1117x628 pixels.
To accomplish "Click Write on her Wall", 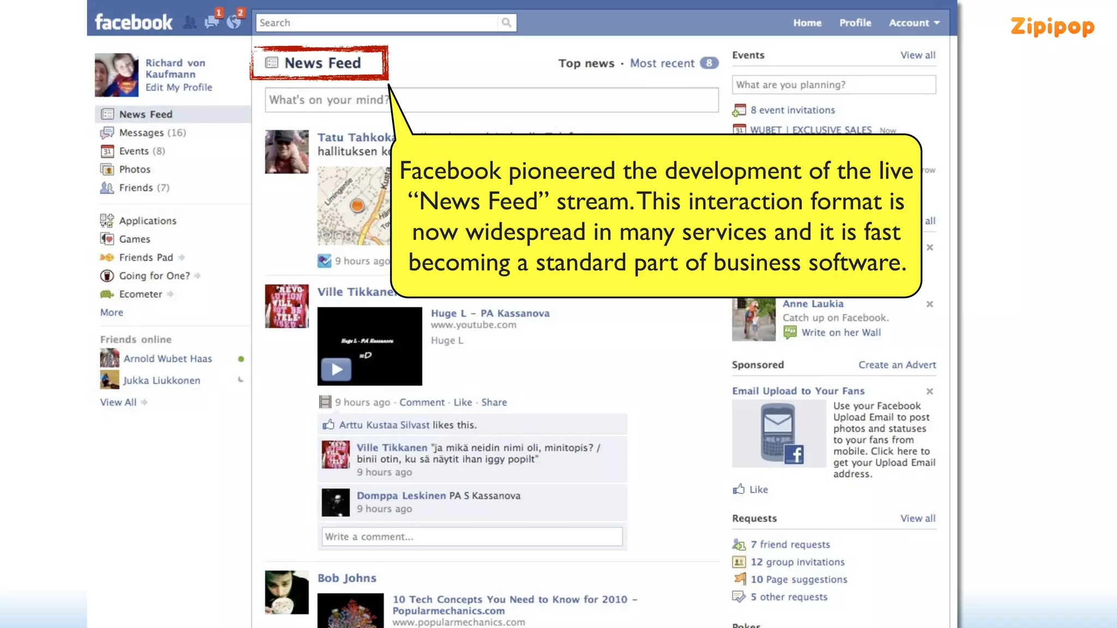I will tap(841, 333).
